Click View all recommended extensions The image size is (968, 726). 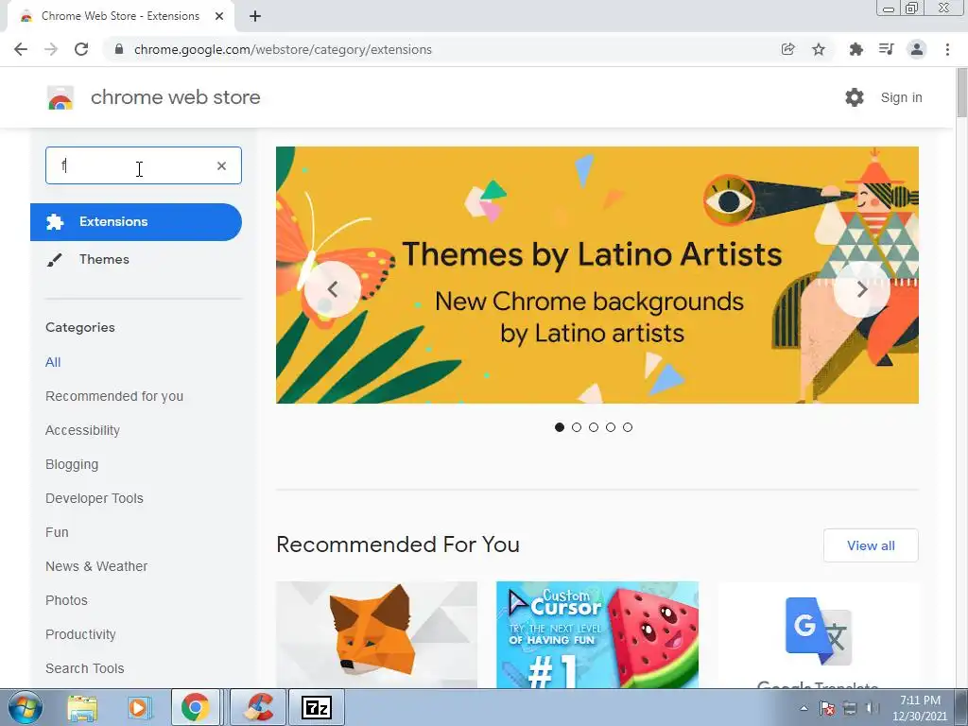(871, 545)
